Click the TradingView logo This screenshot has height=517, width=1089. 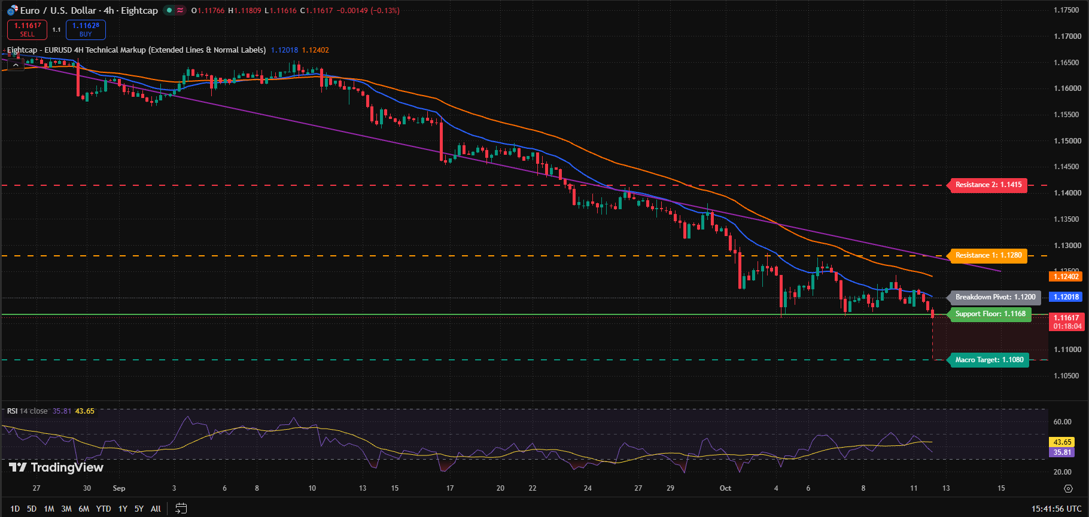(x=56, y=467)
